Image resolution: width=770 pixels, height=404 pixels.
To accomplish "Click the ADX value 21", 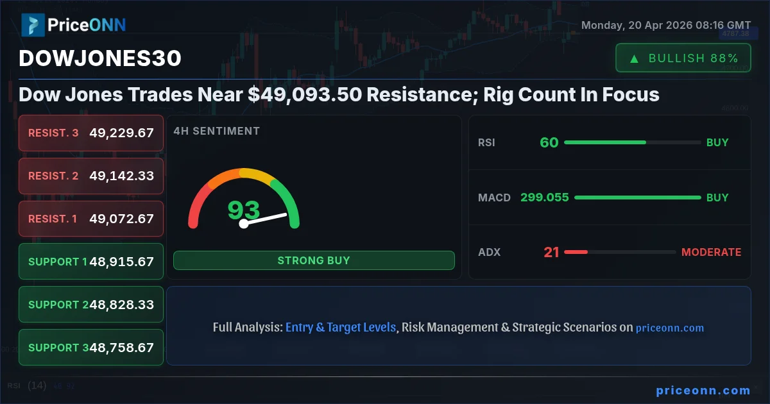I will pos(552,252).
